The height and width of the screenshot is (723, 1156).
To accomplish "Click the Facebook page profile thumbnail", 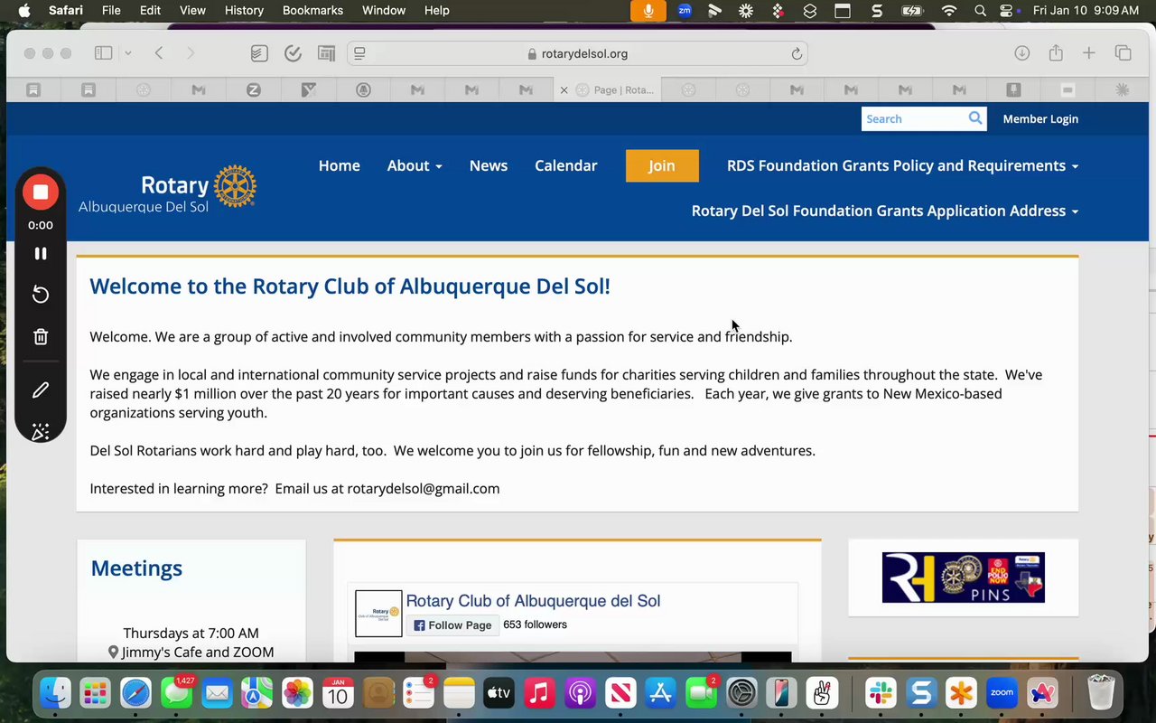I will coord(378,614).
